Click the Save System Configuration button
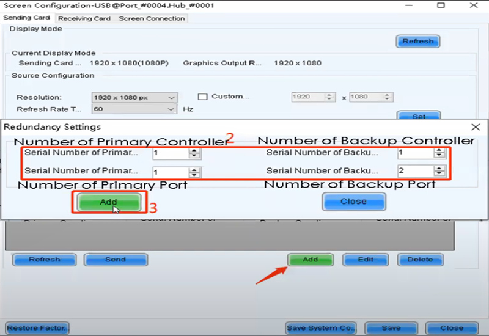 (320, 328)
